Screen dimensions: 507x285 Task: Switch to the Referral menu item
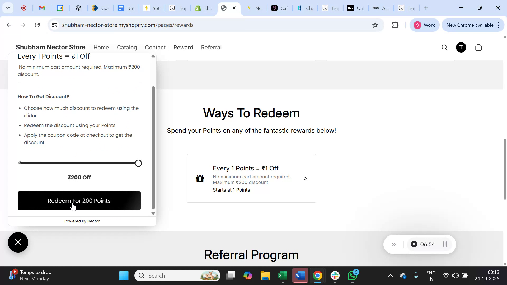(x=211, y=47)
